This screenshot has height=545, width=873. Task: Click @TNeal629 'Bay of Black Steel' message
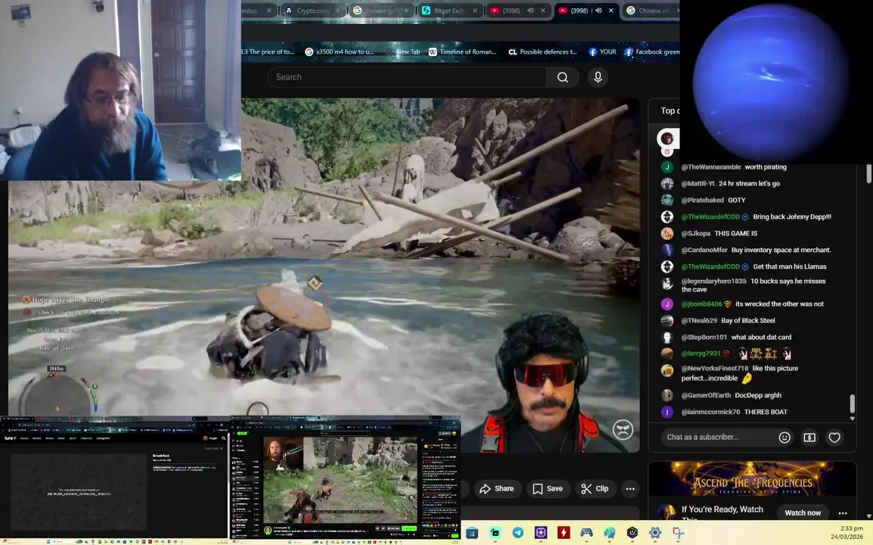(x=747, y=320)
